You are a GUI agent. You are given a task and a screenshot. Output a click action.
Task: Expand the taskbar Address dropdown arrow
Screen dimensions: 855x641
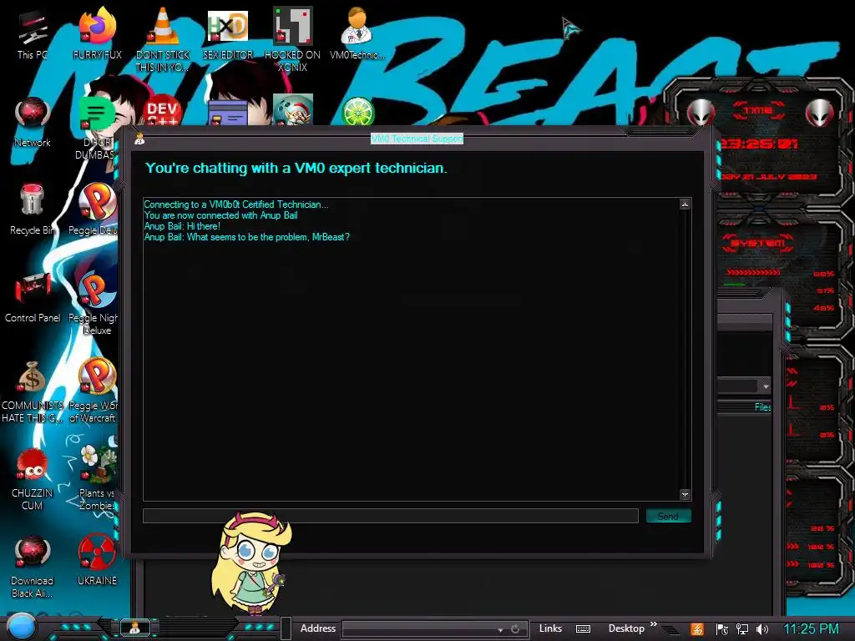pyautogui.click(x=500, y=630)
